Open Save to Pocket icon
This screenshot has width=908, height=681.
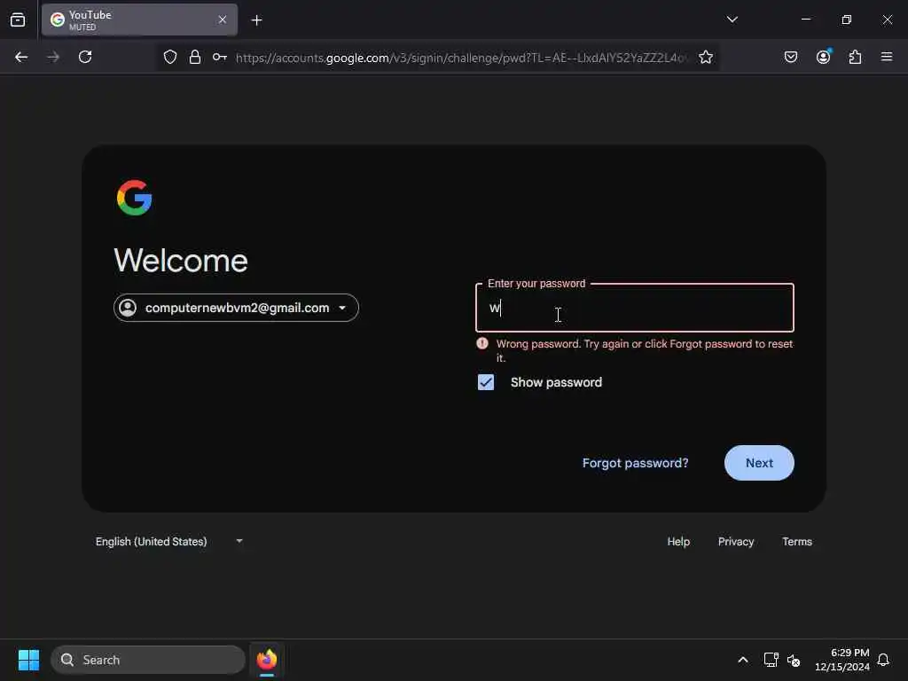790,57
